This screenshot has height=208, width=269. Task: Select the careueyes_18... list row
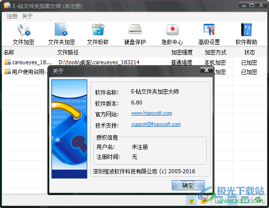[134, 62]
